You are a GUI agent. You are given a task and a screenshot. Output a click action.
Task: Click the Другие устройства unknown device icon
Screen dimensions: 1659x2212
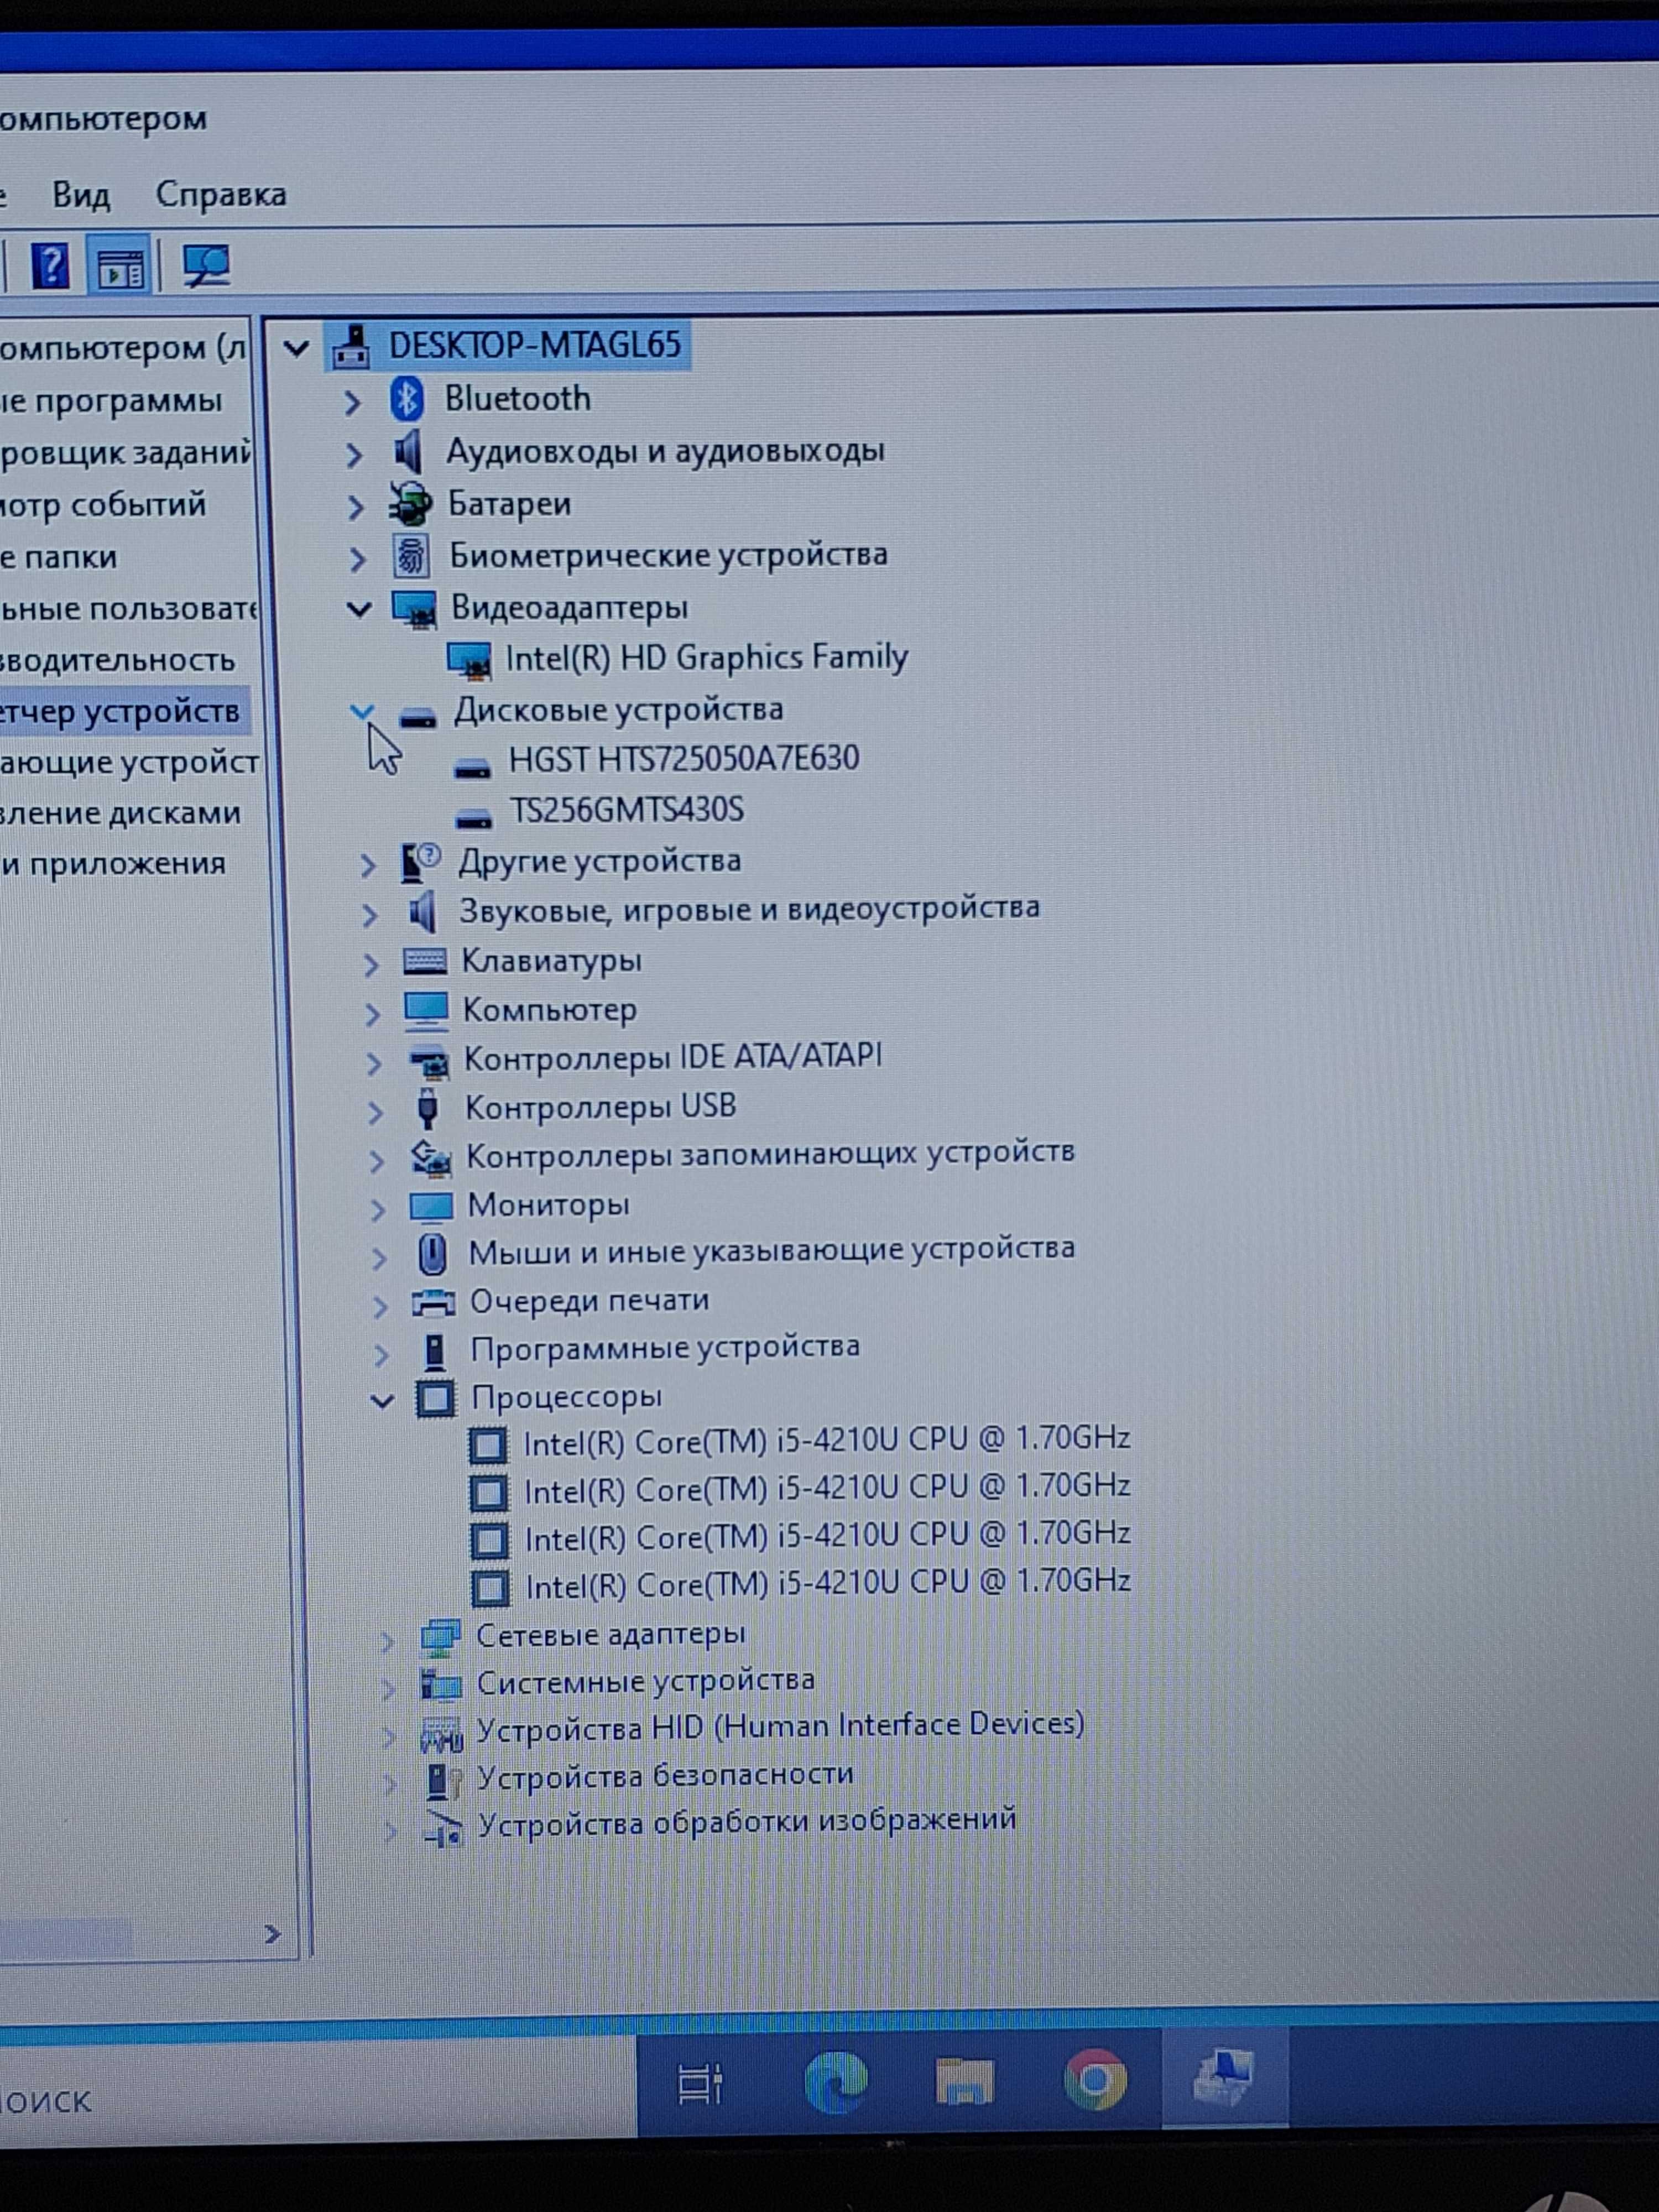[421, 861]
